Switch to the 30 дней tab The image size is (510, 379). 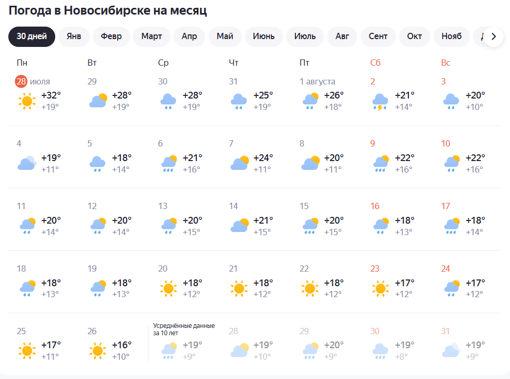pos(32,36)
